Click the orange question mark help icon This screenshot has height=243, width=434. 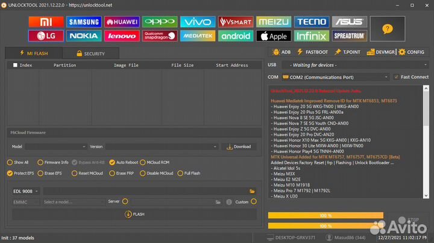tap(388, 28)
